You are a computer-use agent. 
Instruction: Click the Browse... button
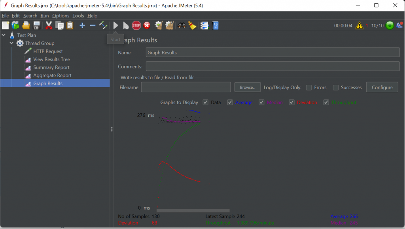(x=248, y=88)
